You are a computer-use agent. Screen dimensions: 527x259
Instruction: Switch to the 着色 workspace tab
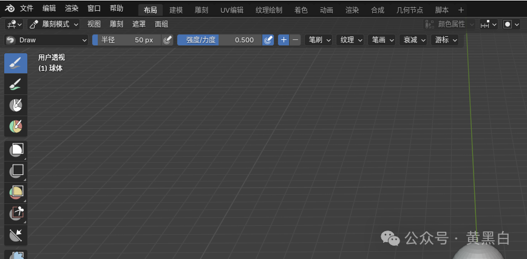pyautogui.click(x=301, y=10)
